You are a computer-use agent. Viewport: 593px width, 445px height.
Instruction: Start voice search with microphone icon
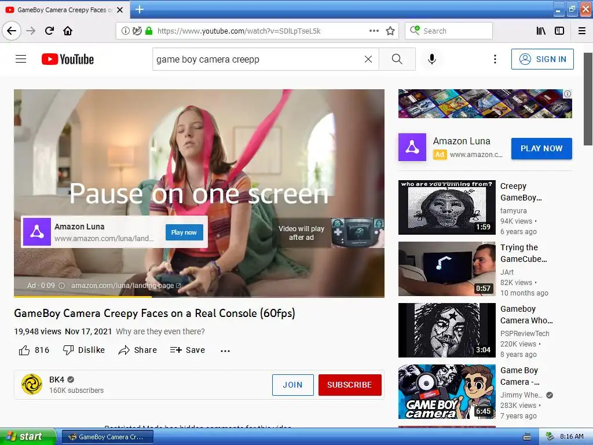point(432,59)
